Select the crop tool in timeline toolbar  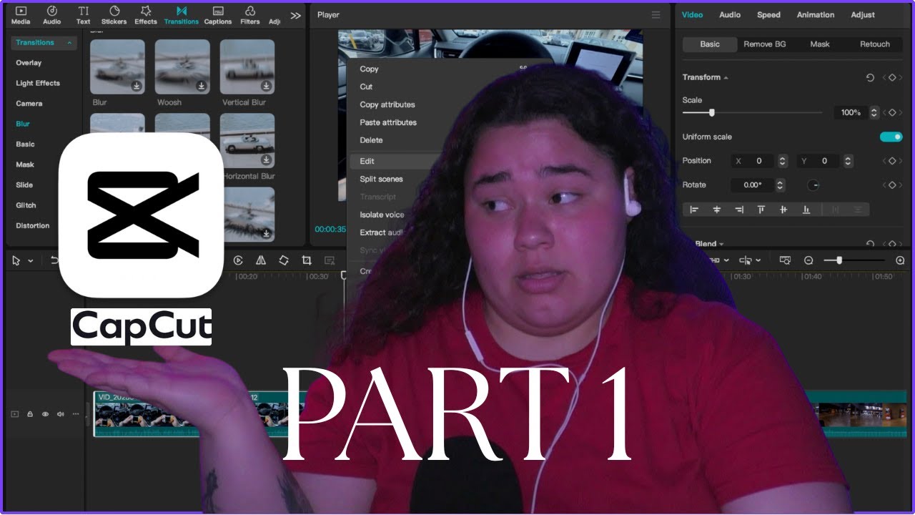pos(307,260)
